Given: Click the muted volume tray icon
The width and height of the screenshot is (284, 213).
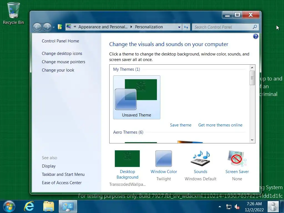Looking at the screenshot, I should [237, 207].
